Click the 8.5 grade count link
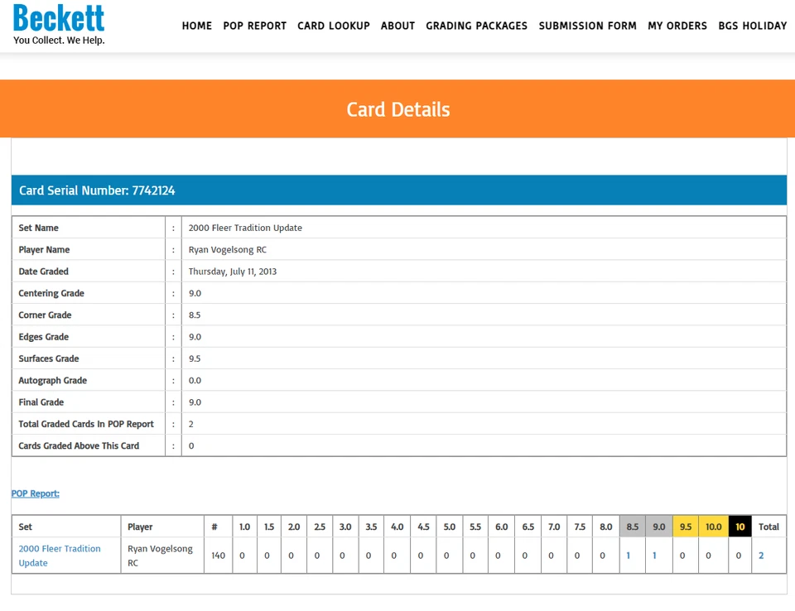Screen dimensions: 795x611 click(x=629, y=556)
